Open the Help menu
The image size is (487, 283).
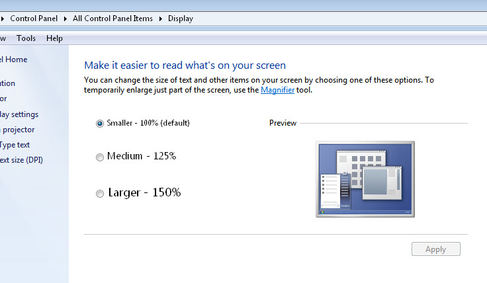(54, 38)
